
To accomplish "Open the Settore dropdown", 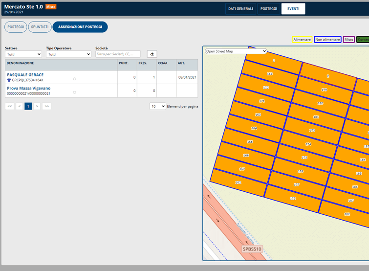I will pos(23,54).
